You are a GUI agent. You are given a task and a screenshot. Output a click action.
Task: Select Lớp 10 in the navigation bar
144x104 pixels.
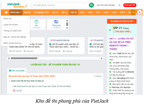coord(74,12)
